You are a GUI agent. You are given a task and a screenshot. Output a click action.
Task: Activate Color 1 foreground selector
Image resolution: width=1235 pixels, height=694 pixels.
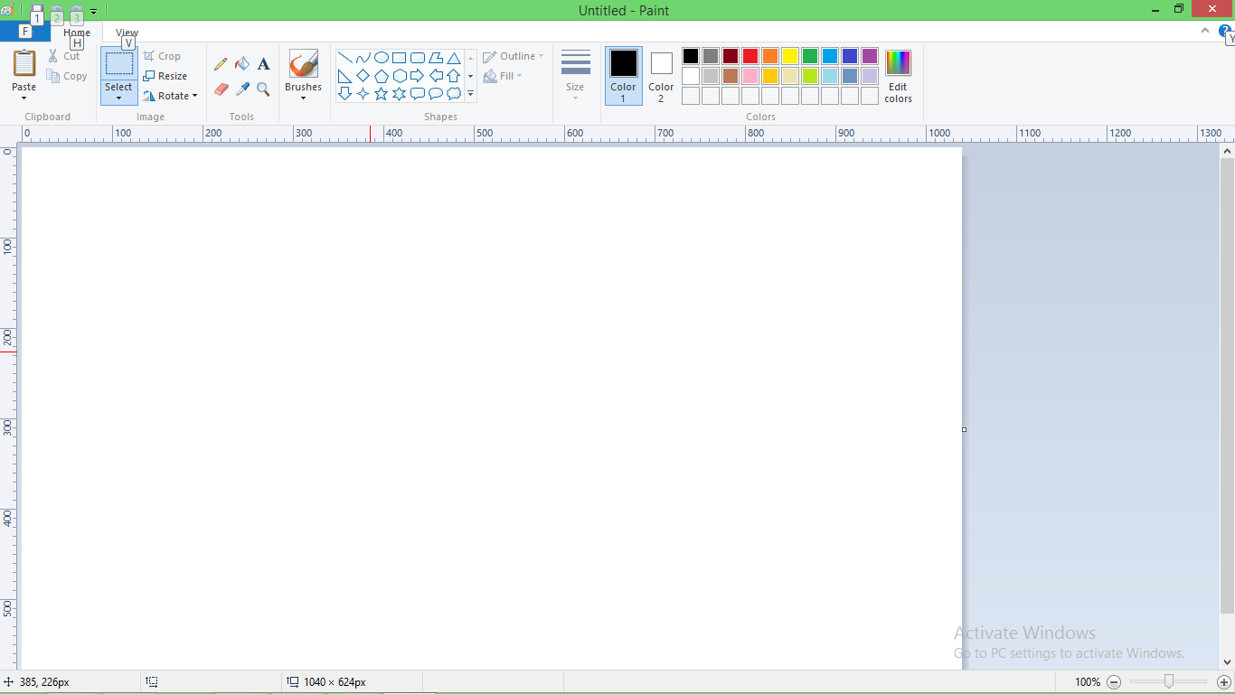(623, 75)
